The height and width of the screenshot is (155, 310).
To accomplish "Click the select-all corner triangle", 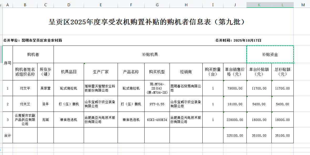I will tap(1, 5).
